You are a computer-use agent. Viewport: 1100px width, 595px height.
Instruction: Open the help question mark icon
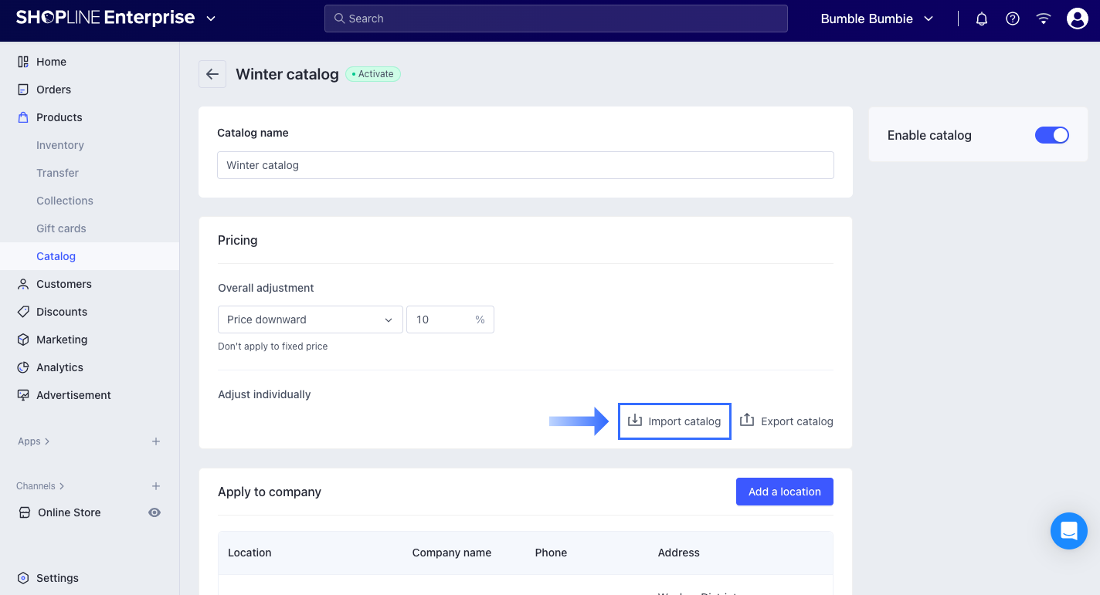click(1013, 19)
